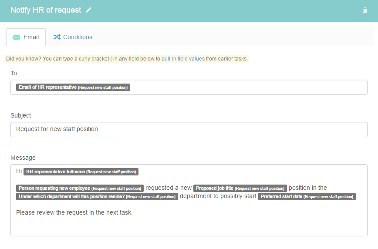The height and width of the screenshot is (249, 378).
Task: Click the Notify HR of request title
Action: coord(46,10)
